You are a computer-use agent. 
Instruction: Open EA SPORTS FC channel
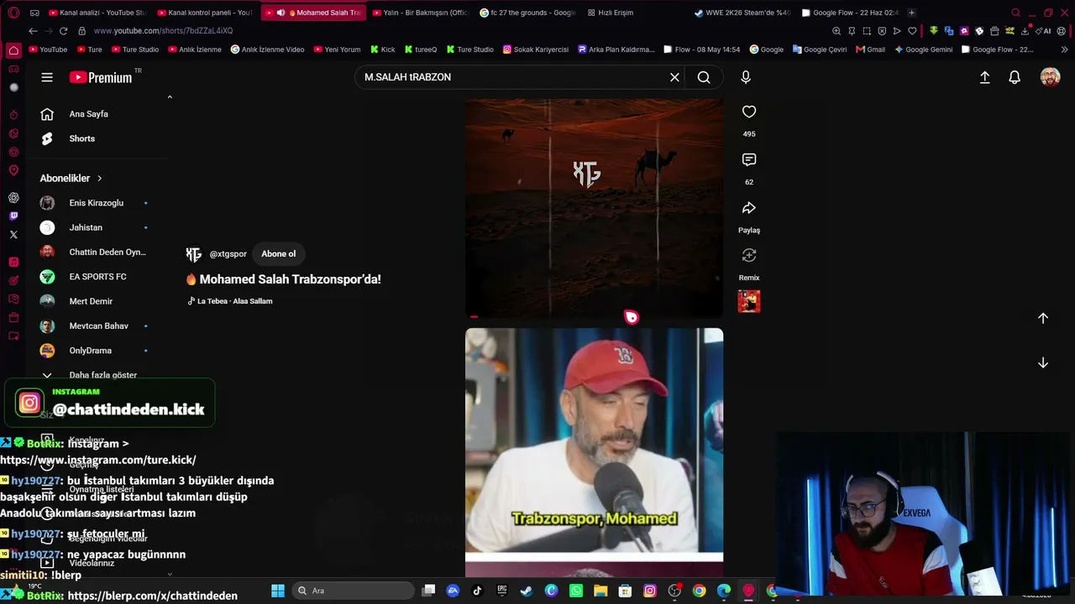pos(97,277)
